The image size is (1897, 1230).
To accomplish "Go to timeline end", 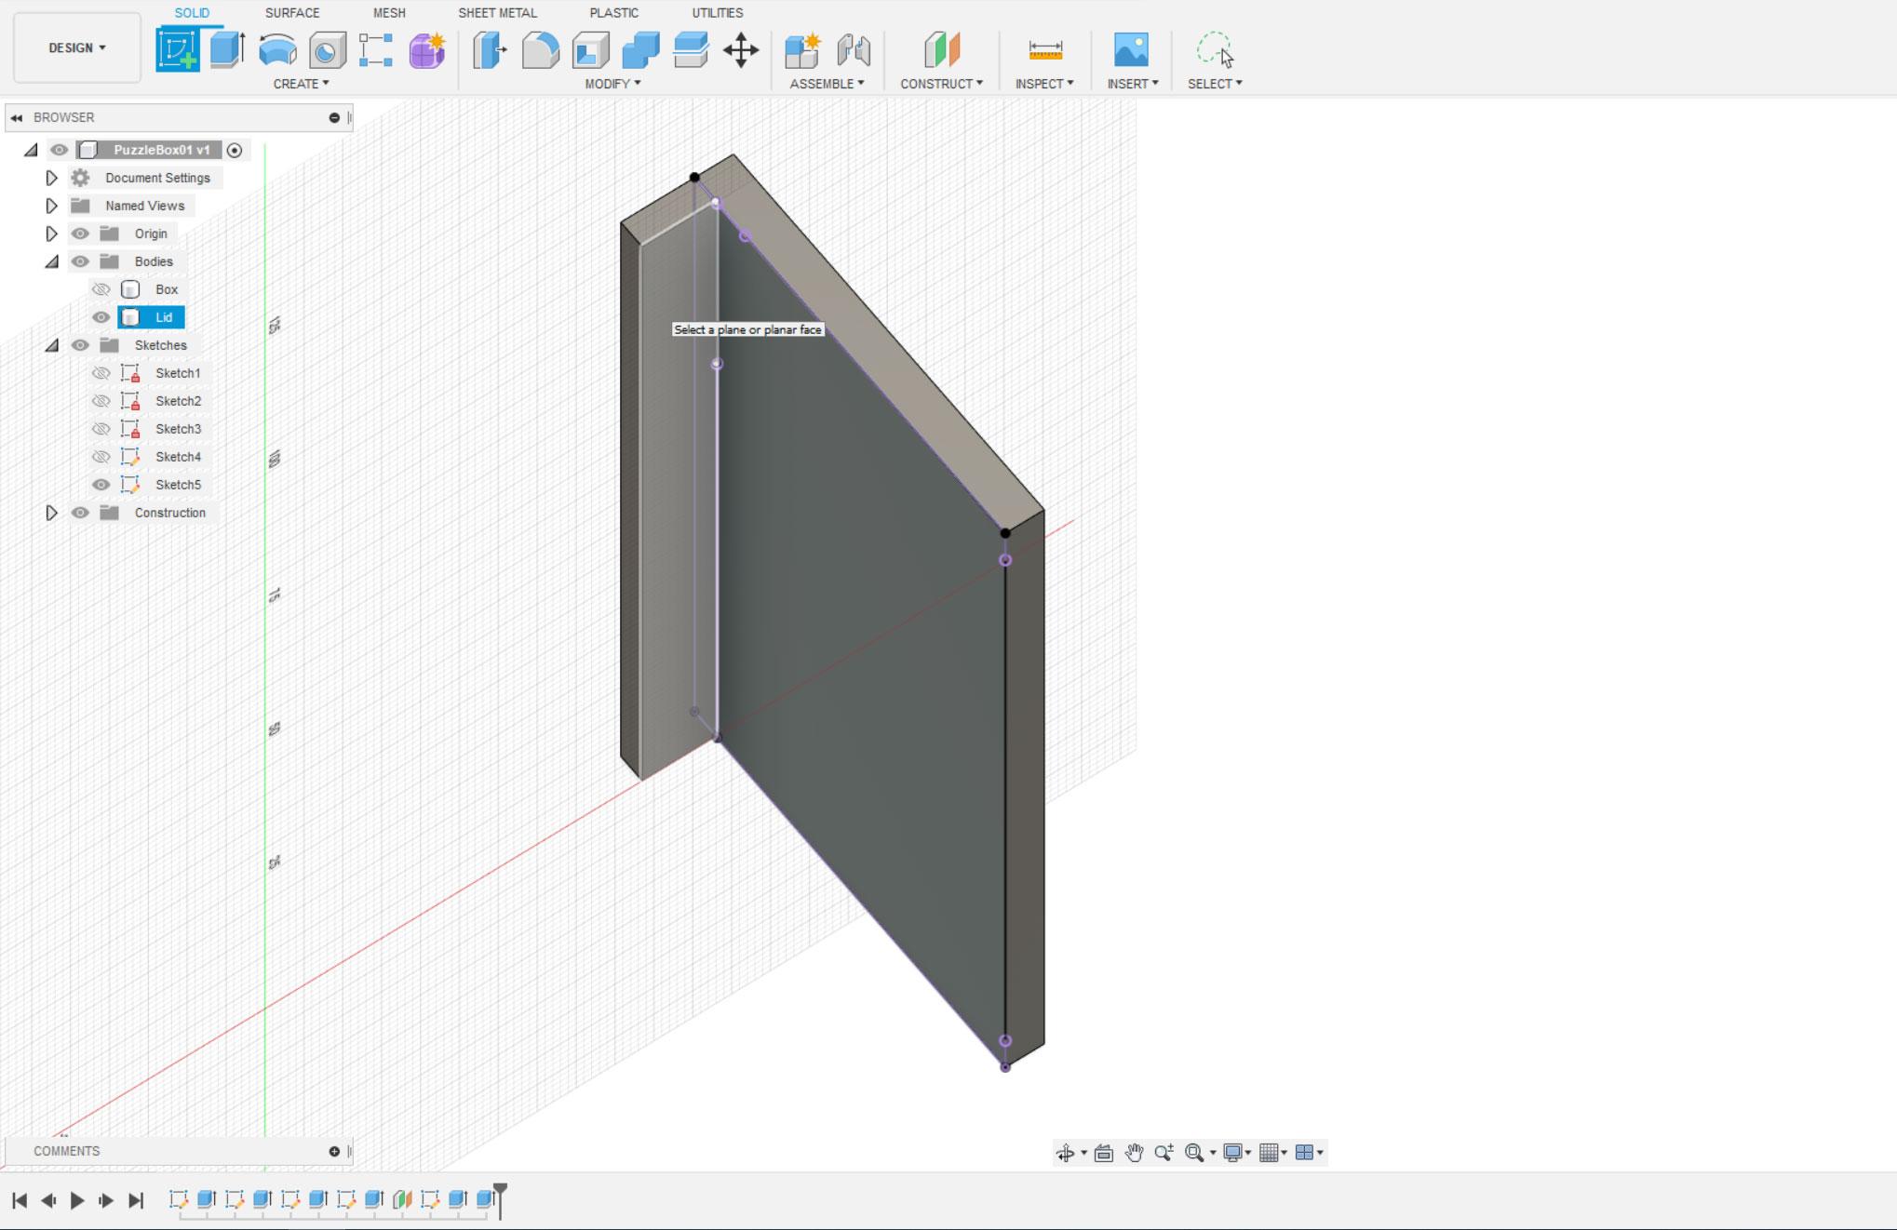I will tap(136, 1200).
